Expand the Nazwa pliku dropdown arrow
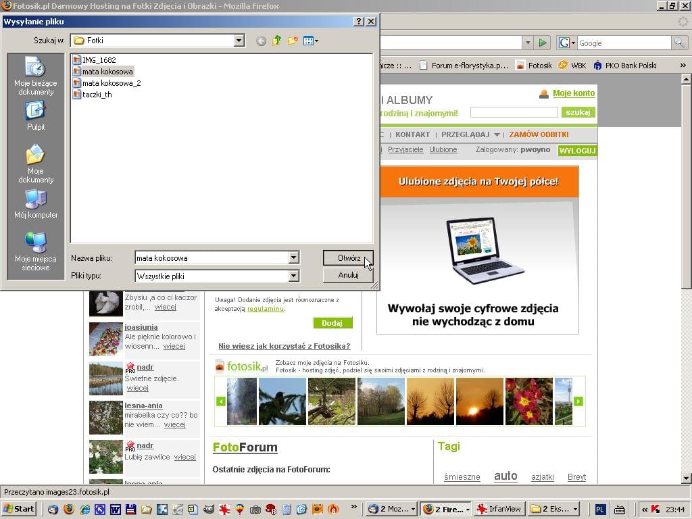 point(293,257)
